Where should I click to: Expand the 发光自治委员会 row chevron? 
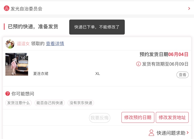click(189, 9)
